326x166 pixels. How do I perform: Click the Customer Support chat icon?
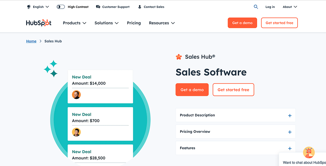tap(98, 7)
